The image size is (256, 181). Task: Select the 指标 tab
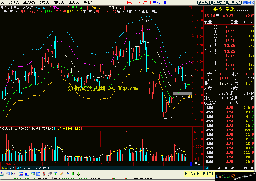coord(4,168)
